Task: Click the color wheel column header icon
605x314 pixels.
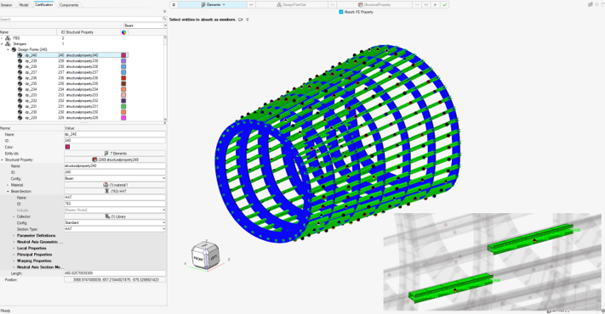Action: tap(124, 32)
